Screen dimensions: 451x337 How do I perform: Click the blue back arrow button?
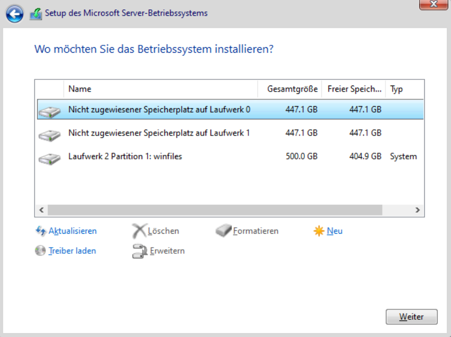(x=14, y=14)
